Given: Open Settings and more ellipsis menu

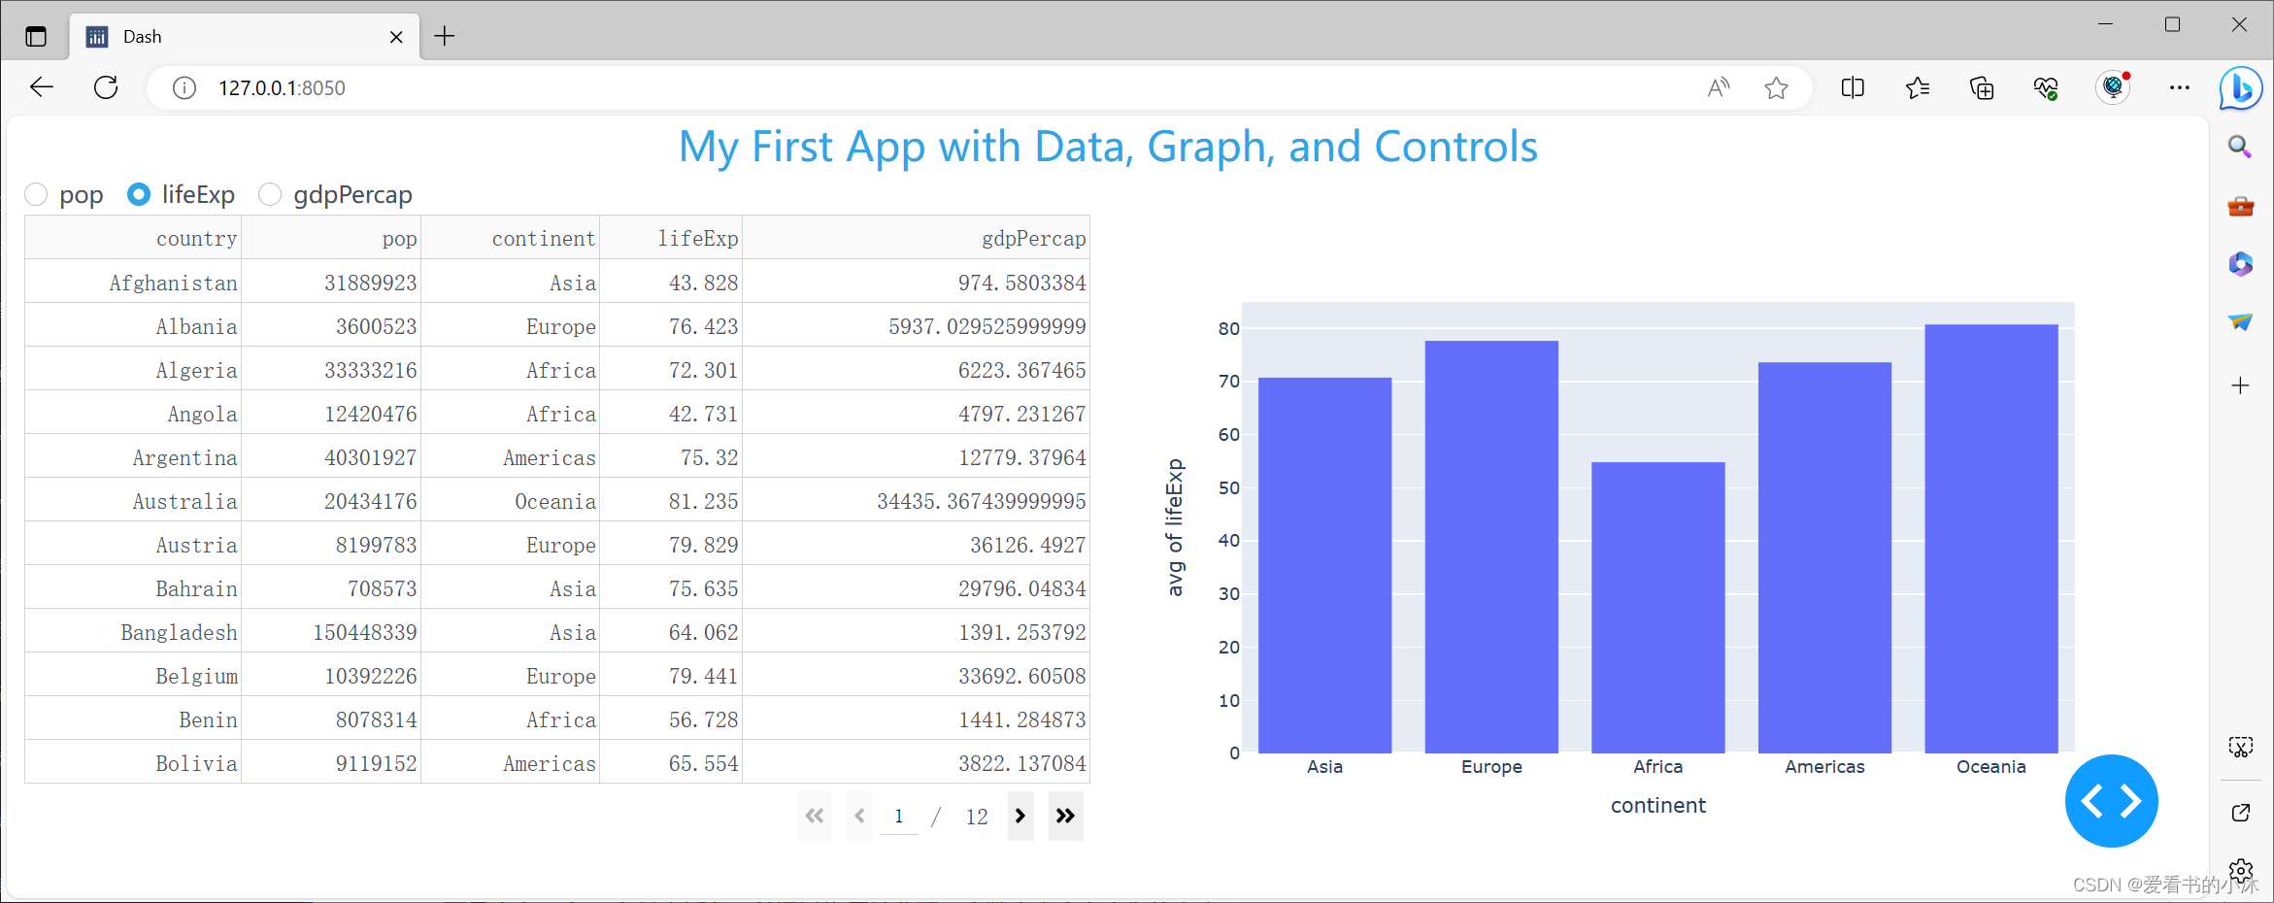Looking at the screenshot, I should click(x=2180, y=87).
